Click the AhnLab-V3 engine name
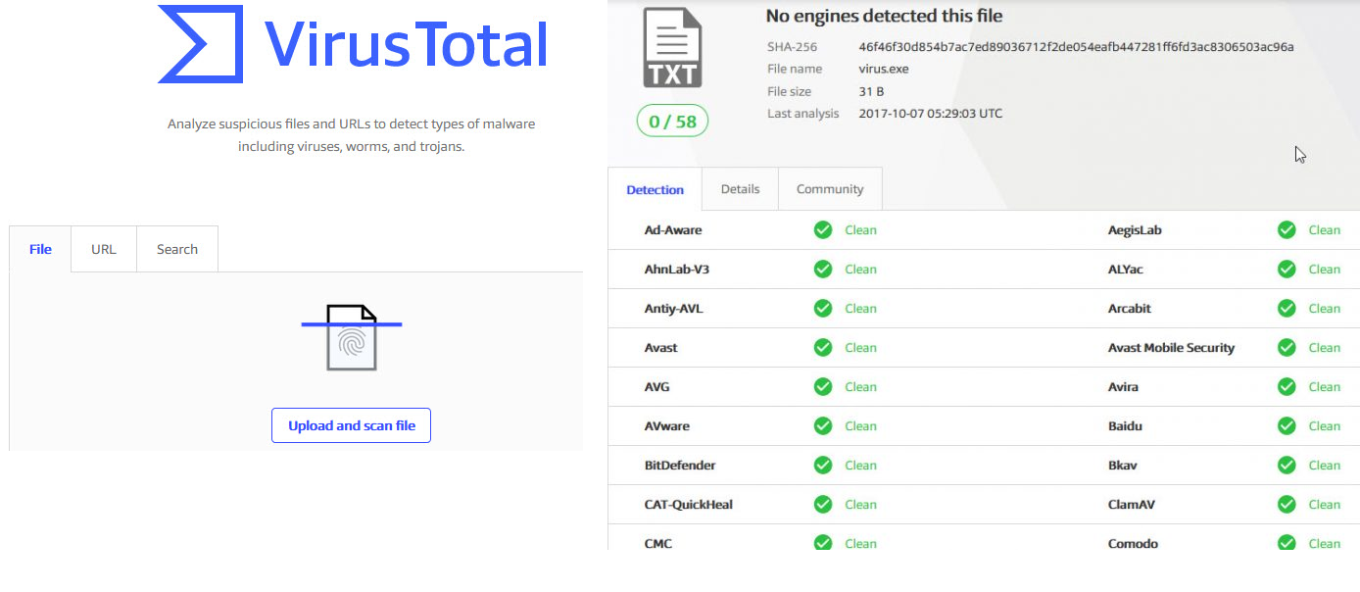Viewport: 1360px width, 592px height. 676,269
